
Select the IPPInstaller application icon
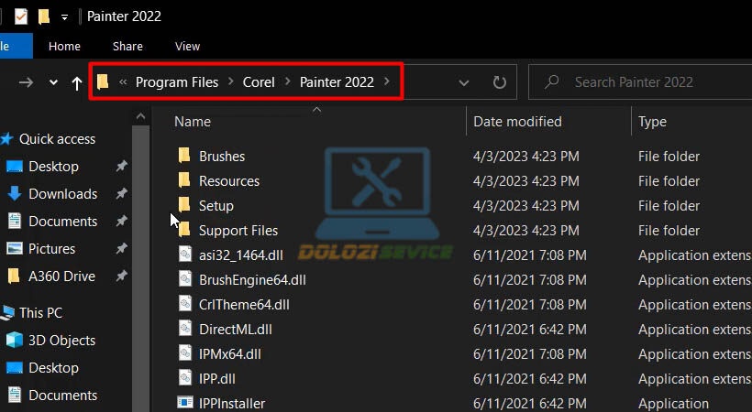(185, 403)
